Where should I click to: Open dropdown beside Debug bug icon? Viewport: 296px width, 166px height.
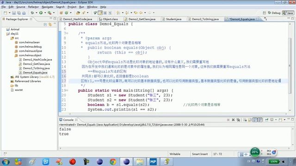(x=37, y=13)
